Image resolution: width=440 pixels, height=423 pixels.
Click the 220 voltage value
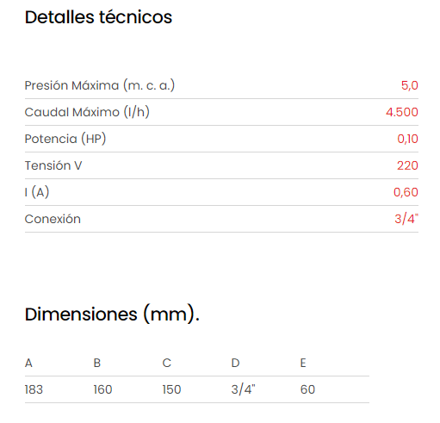[407, 165]
